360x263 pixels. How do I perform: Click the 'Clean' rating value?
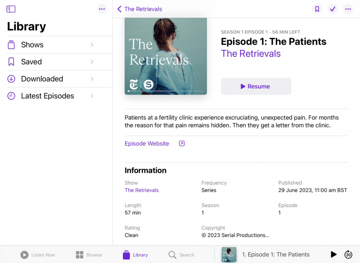pos(132,235)
